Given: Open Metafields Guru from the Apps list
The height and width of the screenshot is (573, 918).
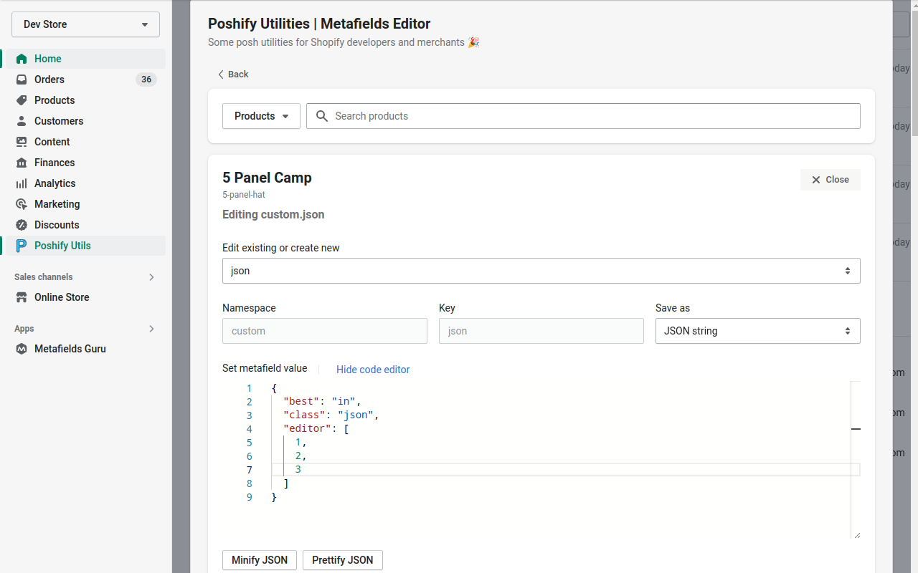Looking at the screenshot, I should tap(21, 349).
